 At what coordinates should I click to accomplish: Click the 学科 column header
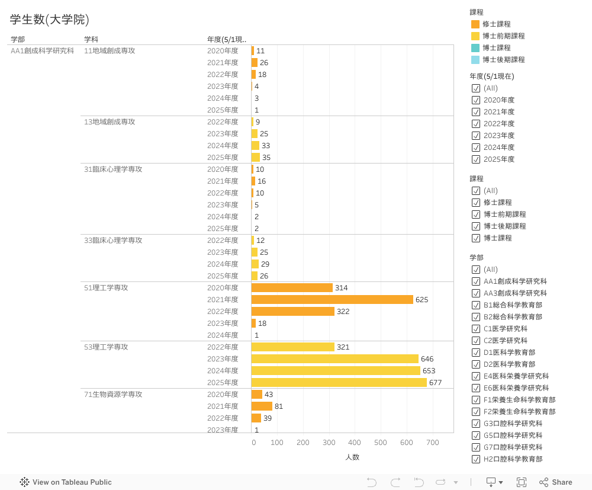point(91,39)
